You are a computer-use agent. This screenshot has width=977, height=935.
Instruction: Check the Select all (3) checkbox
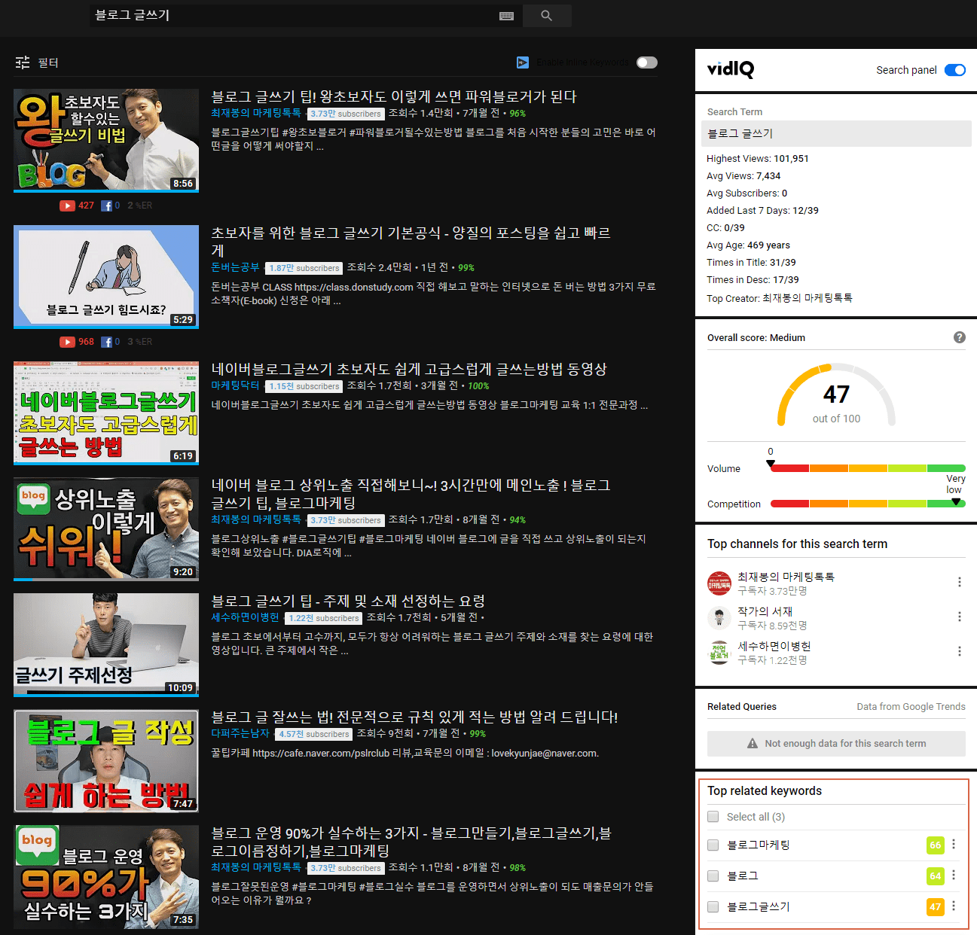[713, 817]
